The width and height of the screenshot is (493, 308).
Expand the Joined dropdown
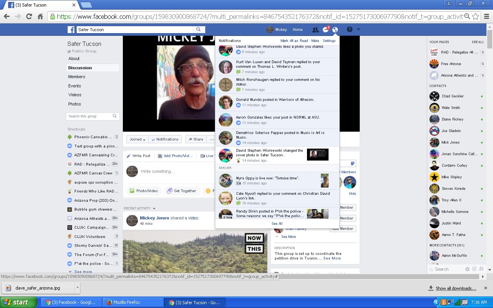pos(138,139)
